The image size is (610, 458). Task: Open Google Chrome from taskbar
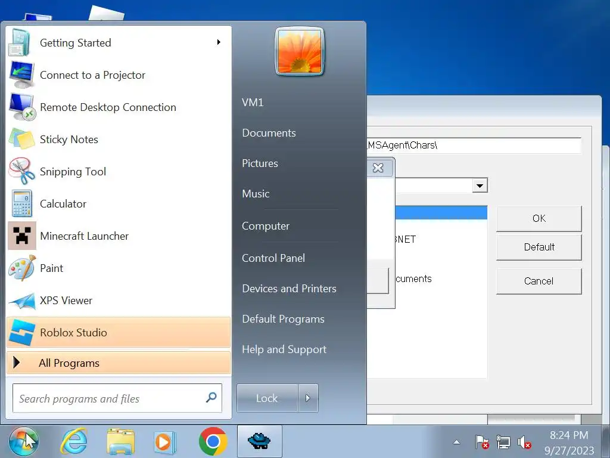[213, 442]
